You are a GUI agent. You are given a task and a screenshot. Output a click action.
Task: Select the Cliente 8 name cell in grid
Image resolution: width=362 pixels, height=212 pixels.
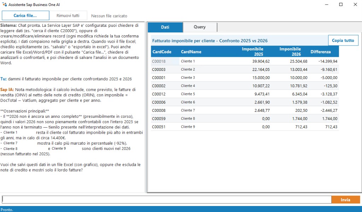point(206,119)
